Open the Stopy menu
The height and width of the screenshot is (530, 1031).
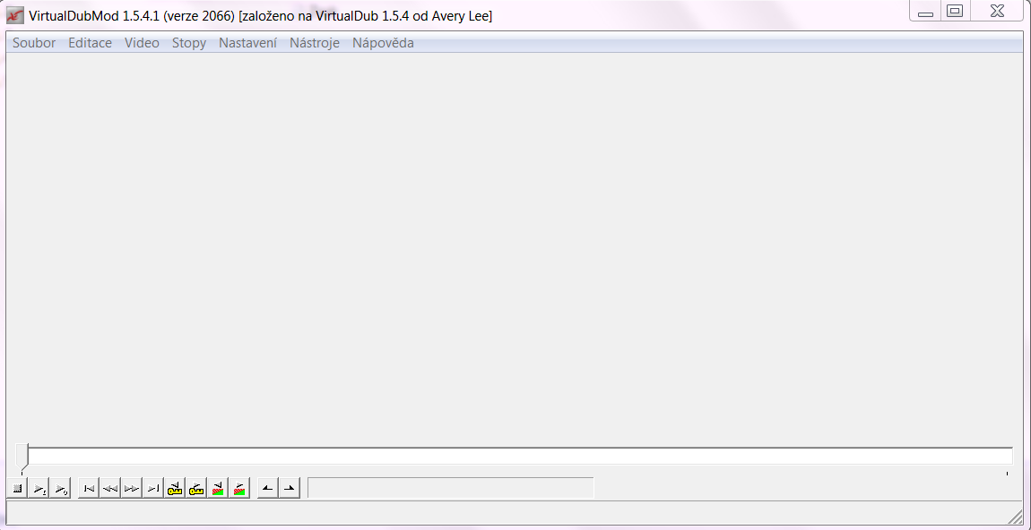(x=189, y=43)
